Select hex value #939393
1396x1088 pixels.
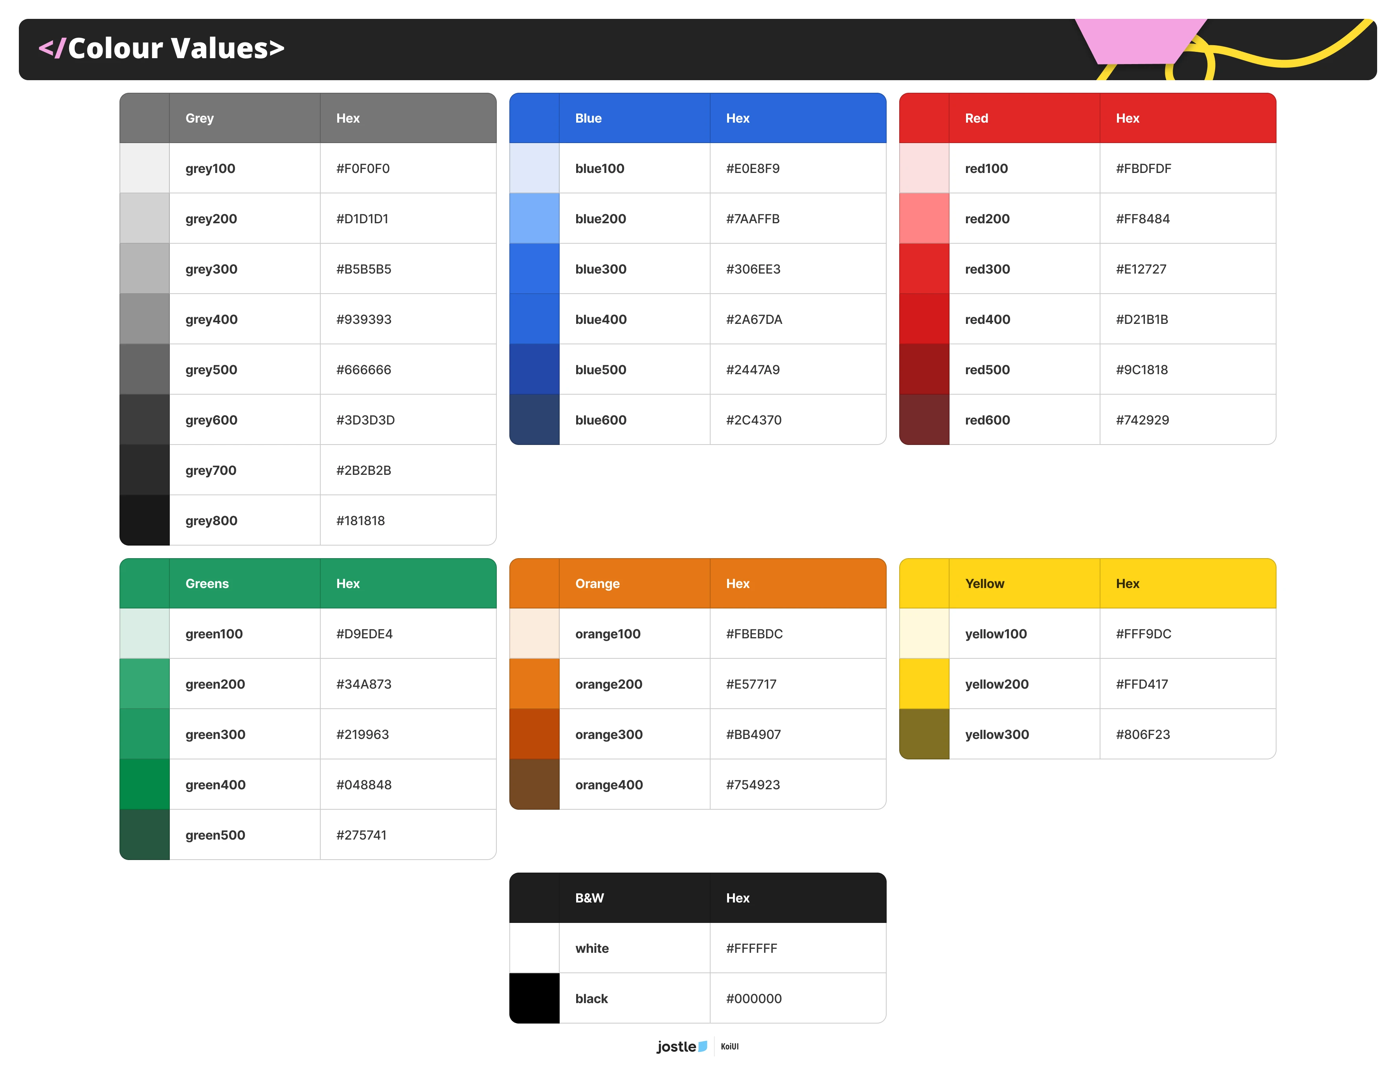click(364, 320)
